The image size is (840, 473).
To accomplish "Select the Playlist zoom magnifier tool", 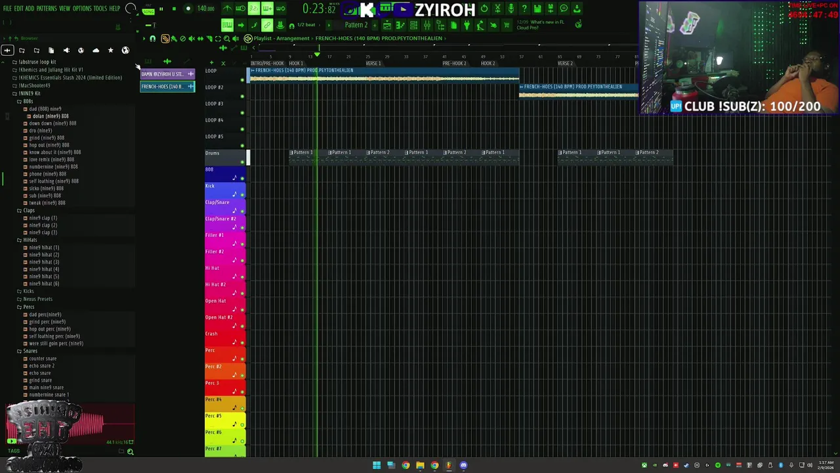I will tap(226, 38).
